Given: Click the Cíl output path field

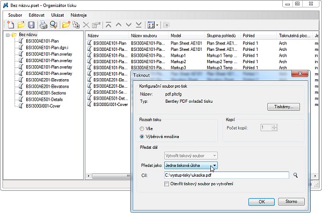Looking at the screenshot, I should [x=226, y=175].
